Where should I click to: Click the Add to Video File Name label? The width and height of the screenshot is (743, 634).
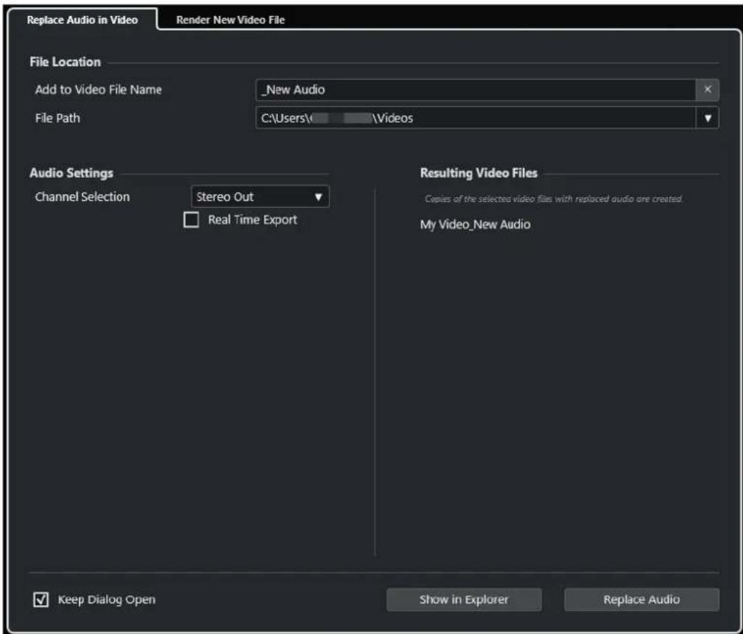coord(99,89)
